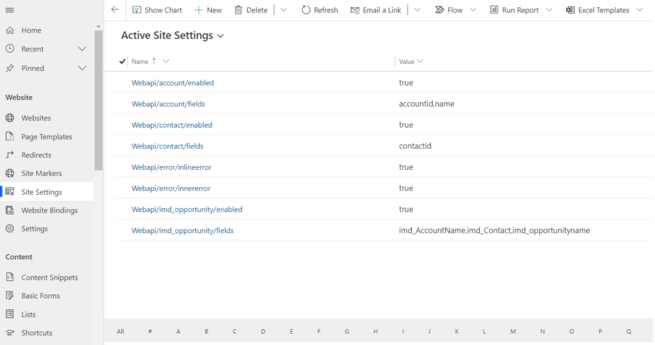Open the Webapi/imd_opportunity/fields record
The height and width of the screenshot is (345, 655).
[x=182, y=230]
